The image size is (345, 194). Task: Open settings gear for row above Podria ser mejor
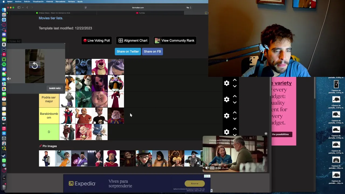[227, 83]
